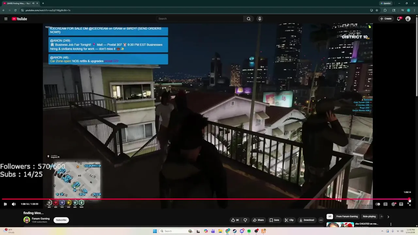Click the YouTube search magnifier button
418x235 pixels.
pos(249,19)
